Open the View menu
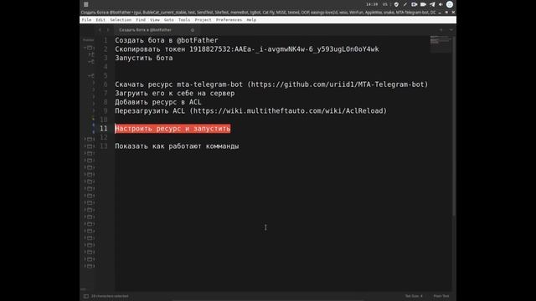The image size is (536, 301). pos(154,20)
